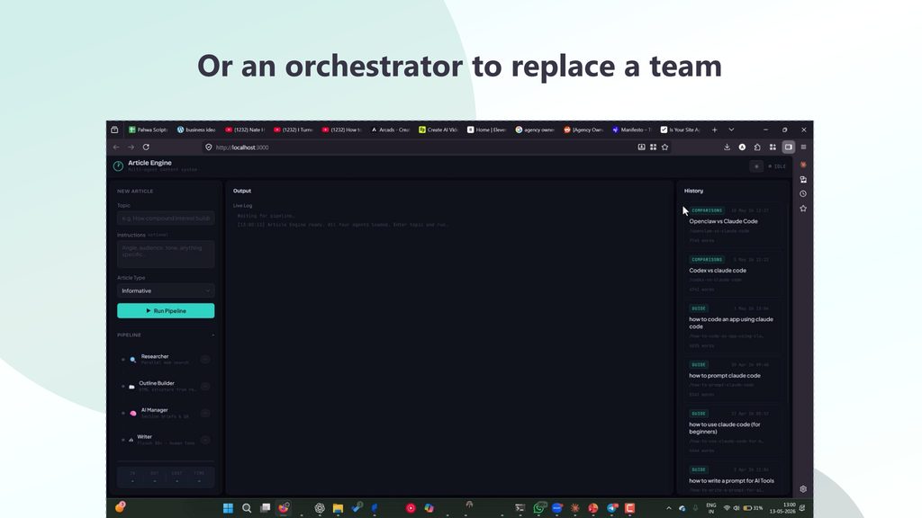This screenshot has width=922, height=518.
Task: Open Windows taskbar search
Action: click(247, 508)
